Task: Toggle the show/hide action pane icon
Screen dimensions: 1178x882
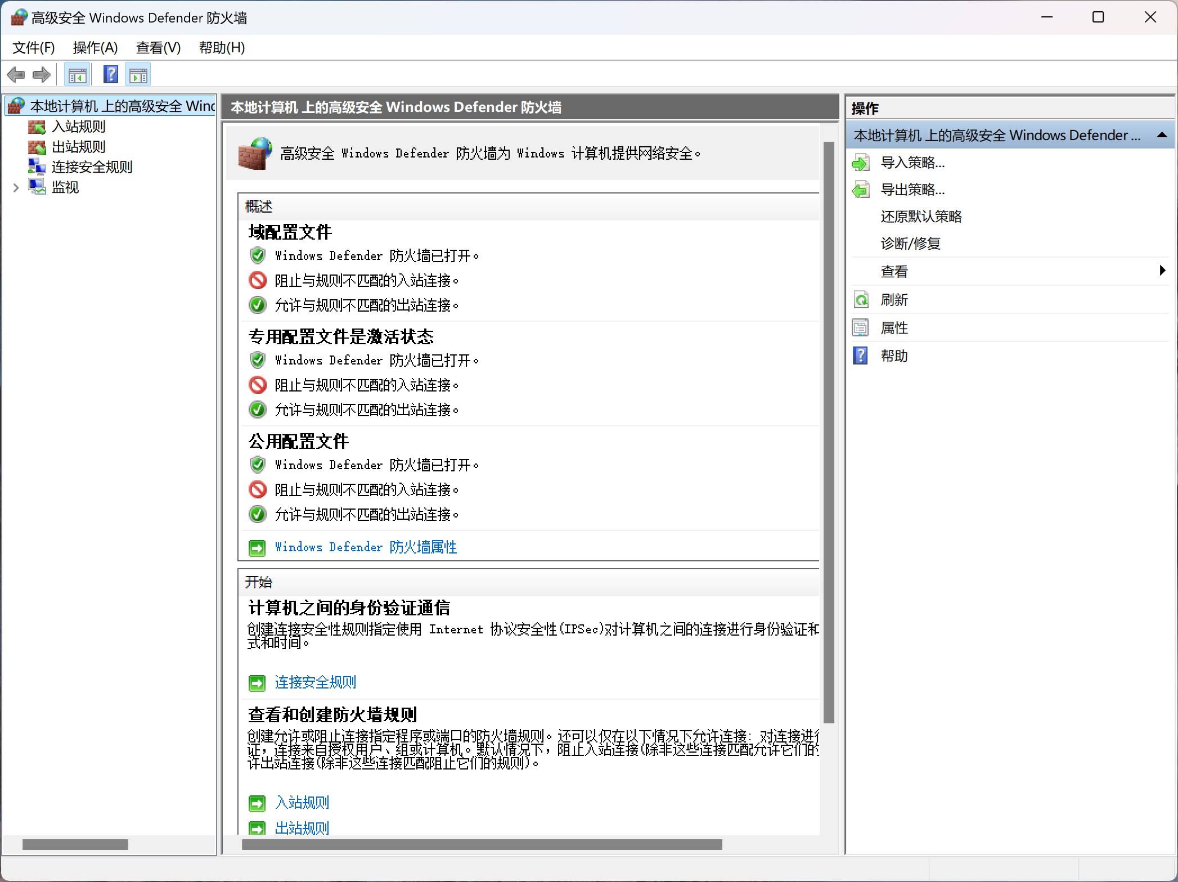Action: (x=138, y=75)
